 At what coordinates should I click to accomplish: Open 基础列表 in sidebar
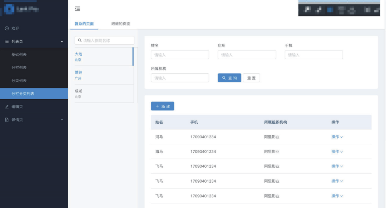[x=34, y=54]
